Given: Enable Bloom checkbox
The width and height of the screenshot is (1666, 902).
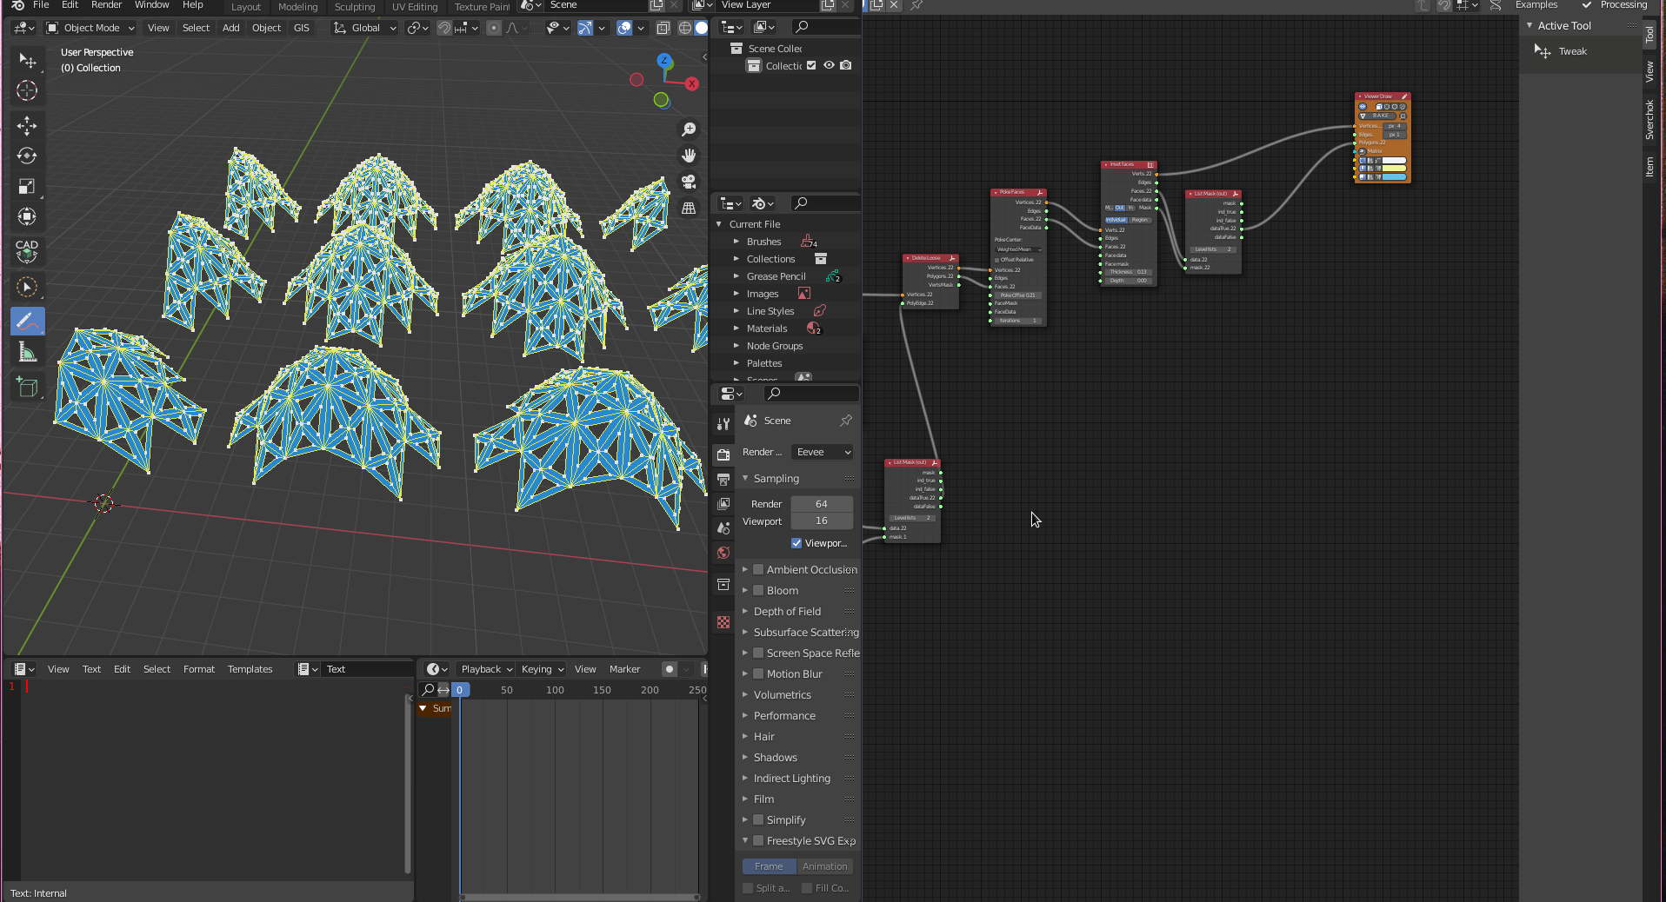Looking at the screenshot, I should [x=758, y=590].
